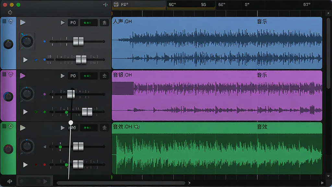Viewport: 332px width, 187px height.
Task: Open the mixer icon button on the blue track
Action: coord(104,23)
